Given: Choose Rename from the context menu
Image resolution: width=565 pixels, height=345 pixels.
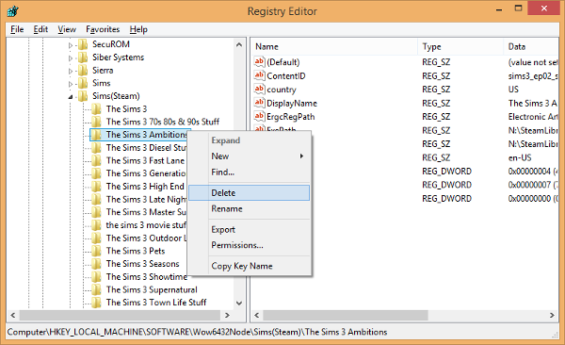Looking at the screenshot, I should [x=249, y=208].
